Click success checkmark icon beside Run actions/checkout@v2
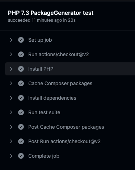 tap(21, 54)
